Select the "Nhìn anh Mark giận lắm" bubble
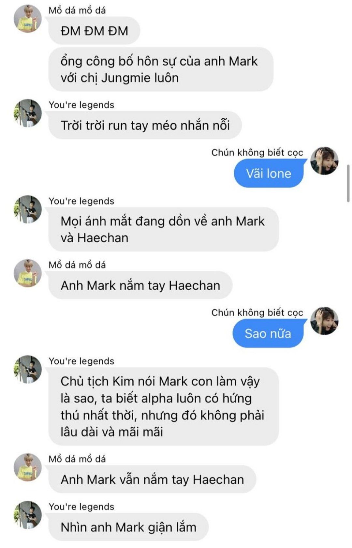The image size is (352, 548). 128,527
